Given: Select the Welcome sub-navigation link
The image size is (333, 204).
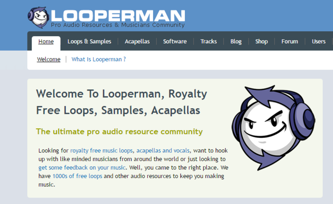Looking at the screenshot, I should tap(49, 59).
